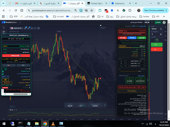The width and height of the screenshot is (170, 127).
Task: Move the bot panel horizontal scrollbar thumb
Action: tap(20, 94)
